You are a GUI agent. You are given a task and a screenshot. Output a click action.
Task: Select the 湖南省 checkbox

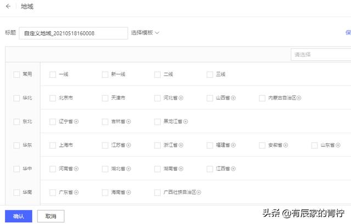[x=157, y=169]
